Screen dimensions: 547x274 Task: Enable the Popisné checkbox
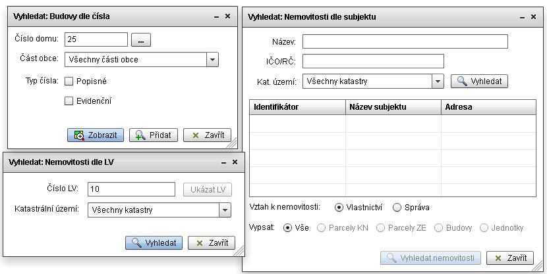click(x=69, y=81)
